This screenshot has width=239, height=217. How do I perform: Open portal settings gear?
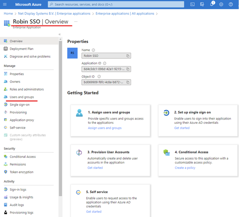tap(221, 4)
